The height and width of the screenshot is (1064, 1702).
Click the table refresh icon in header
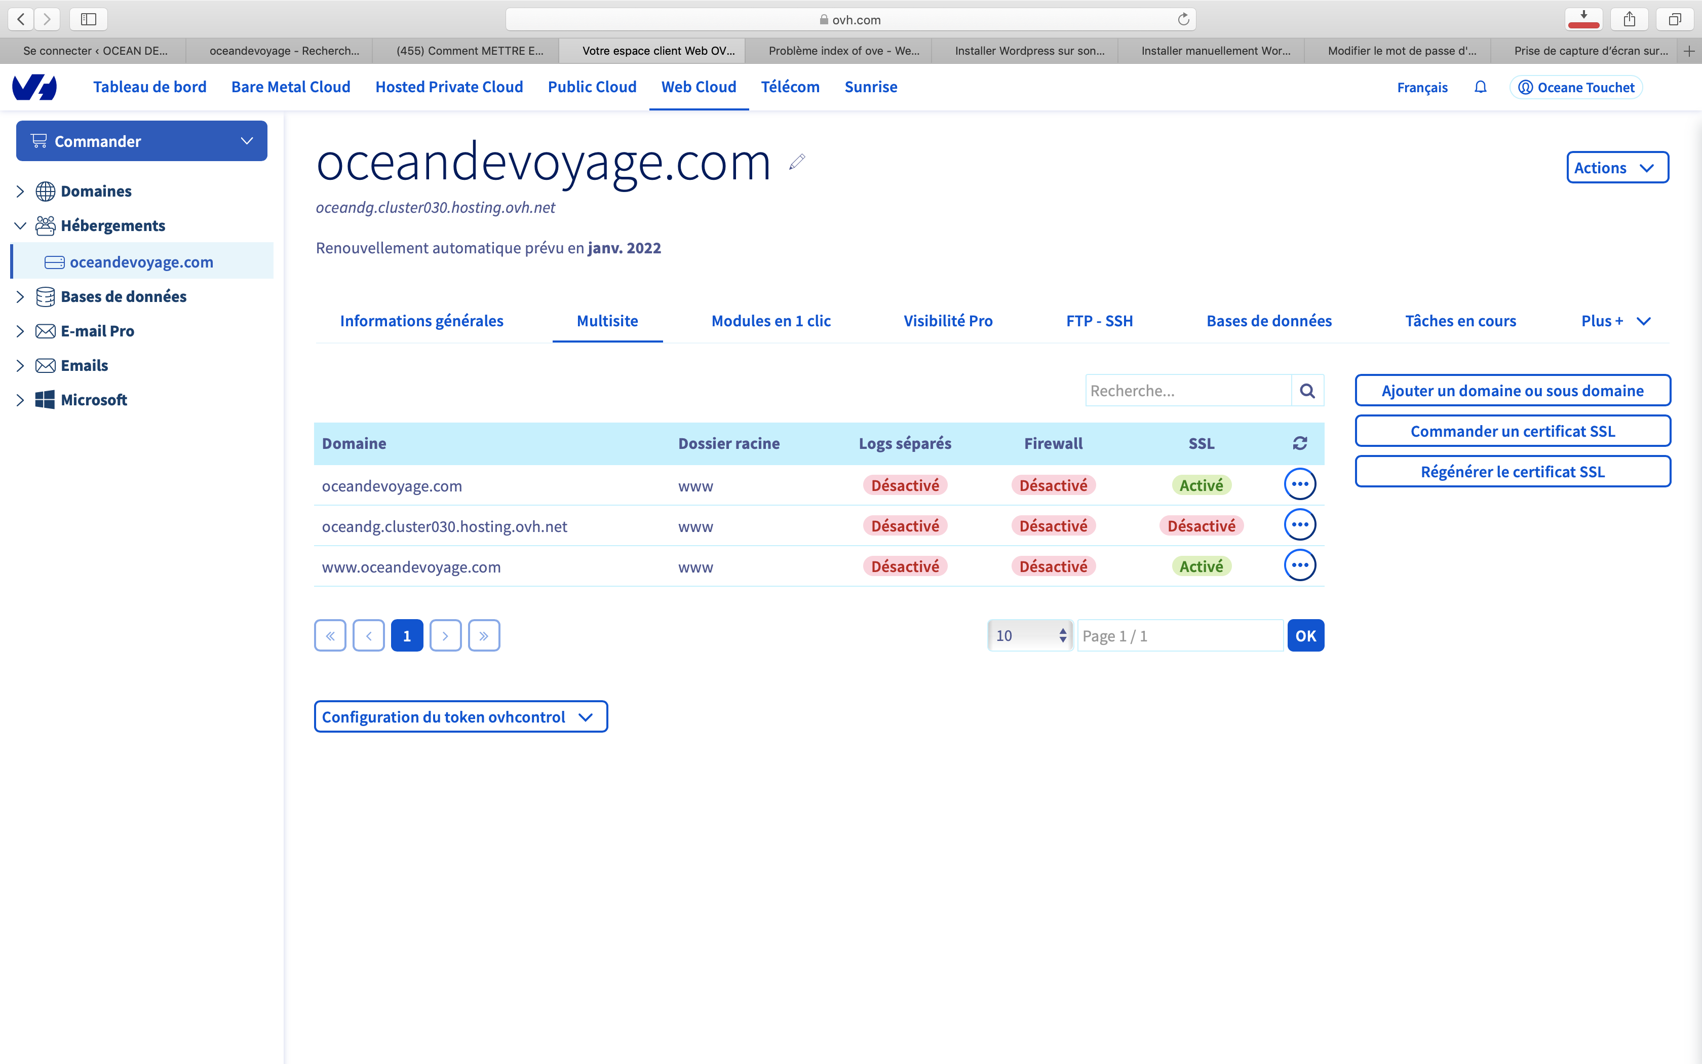click(1300, 443)
